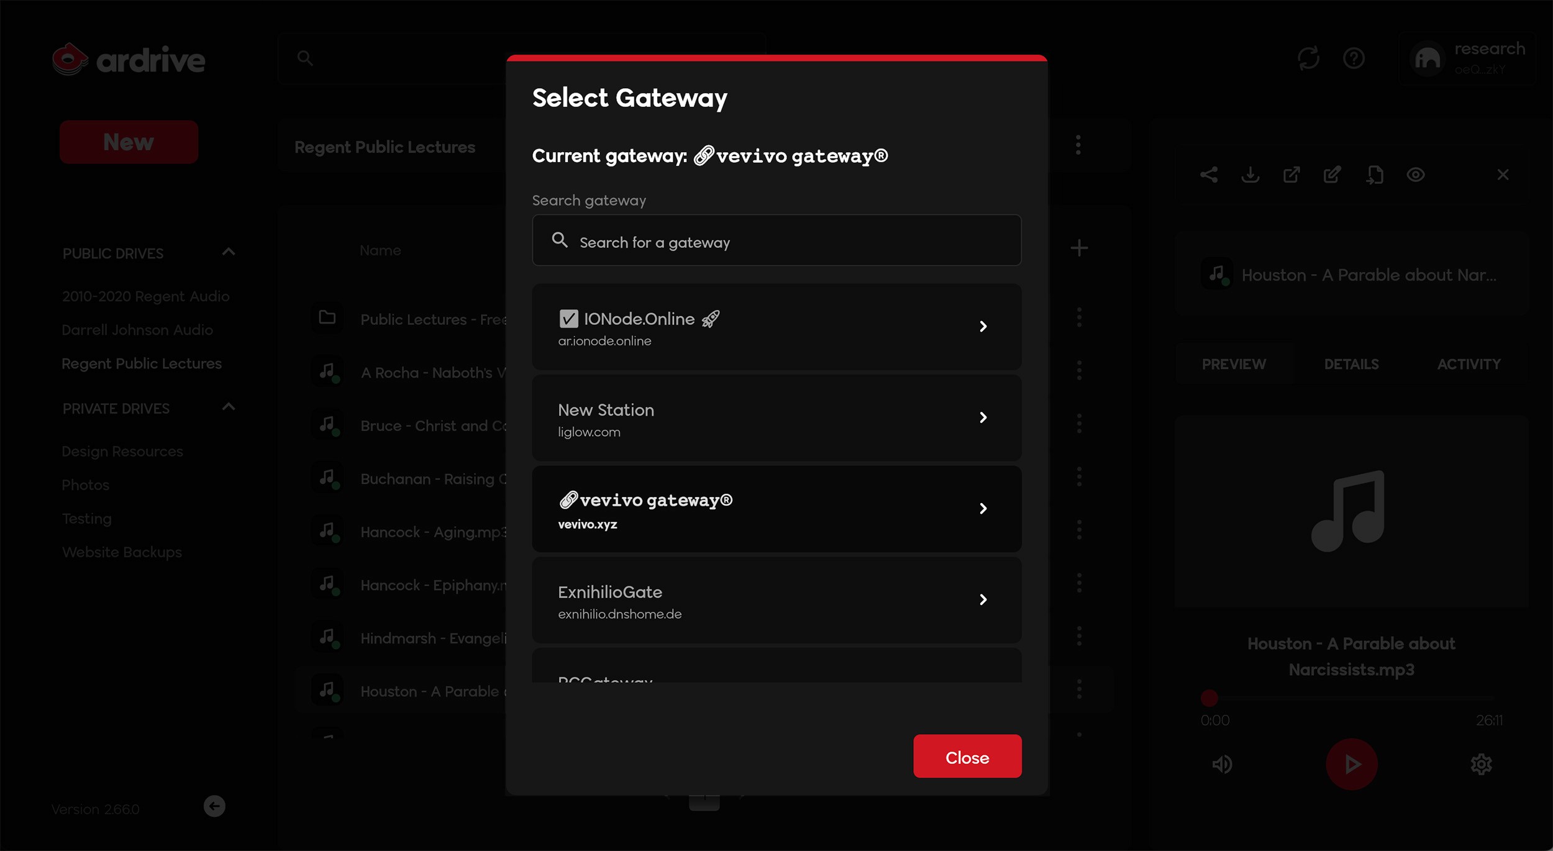Expand the ExnihilioGate gateway chevron
1553x851 pixels.
[x=983, y=599]
